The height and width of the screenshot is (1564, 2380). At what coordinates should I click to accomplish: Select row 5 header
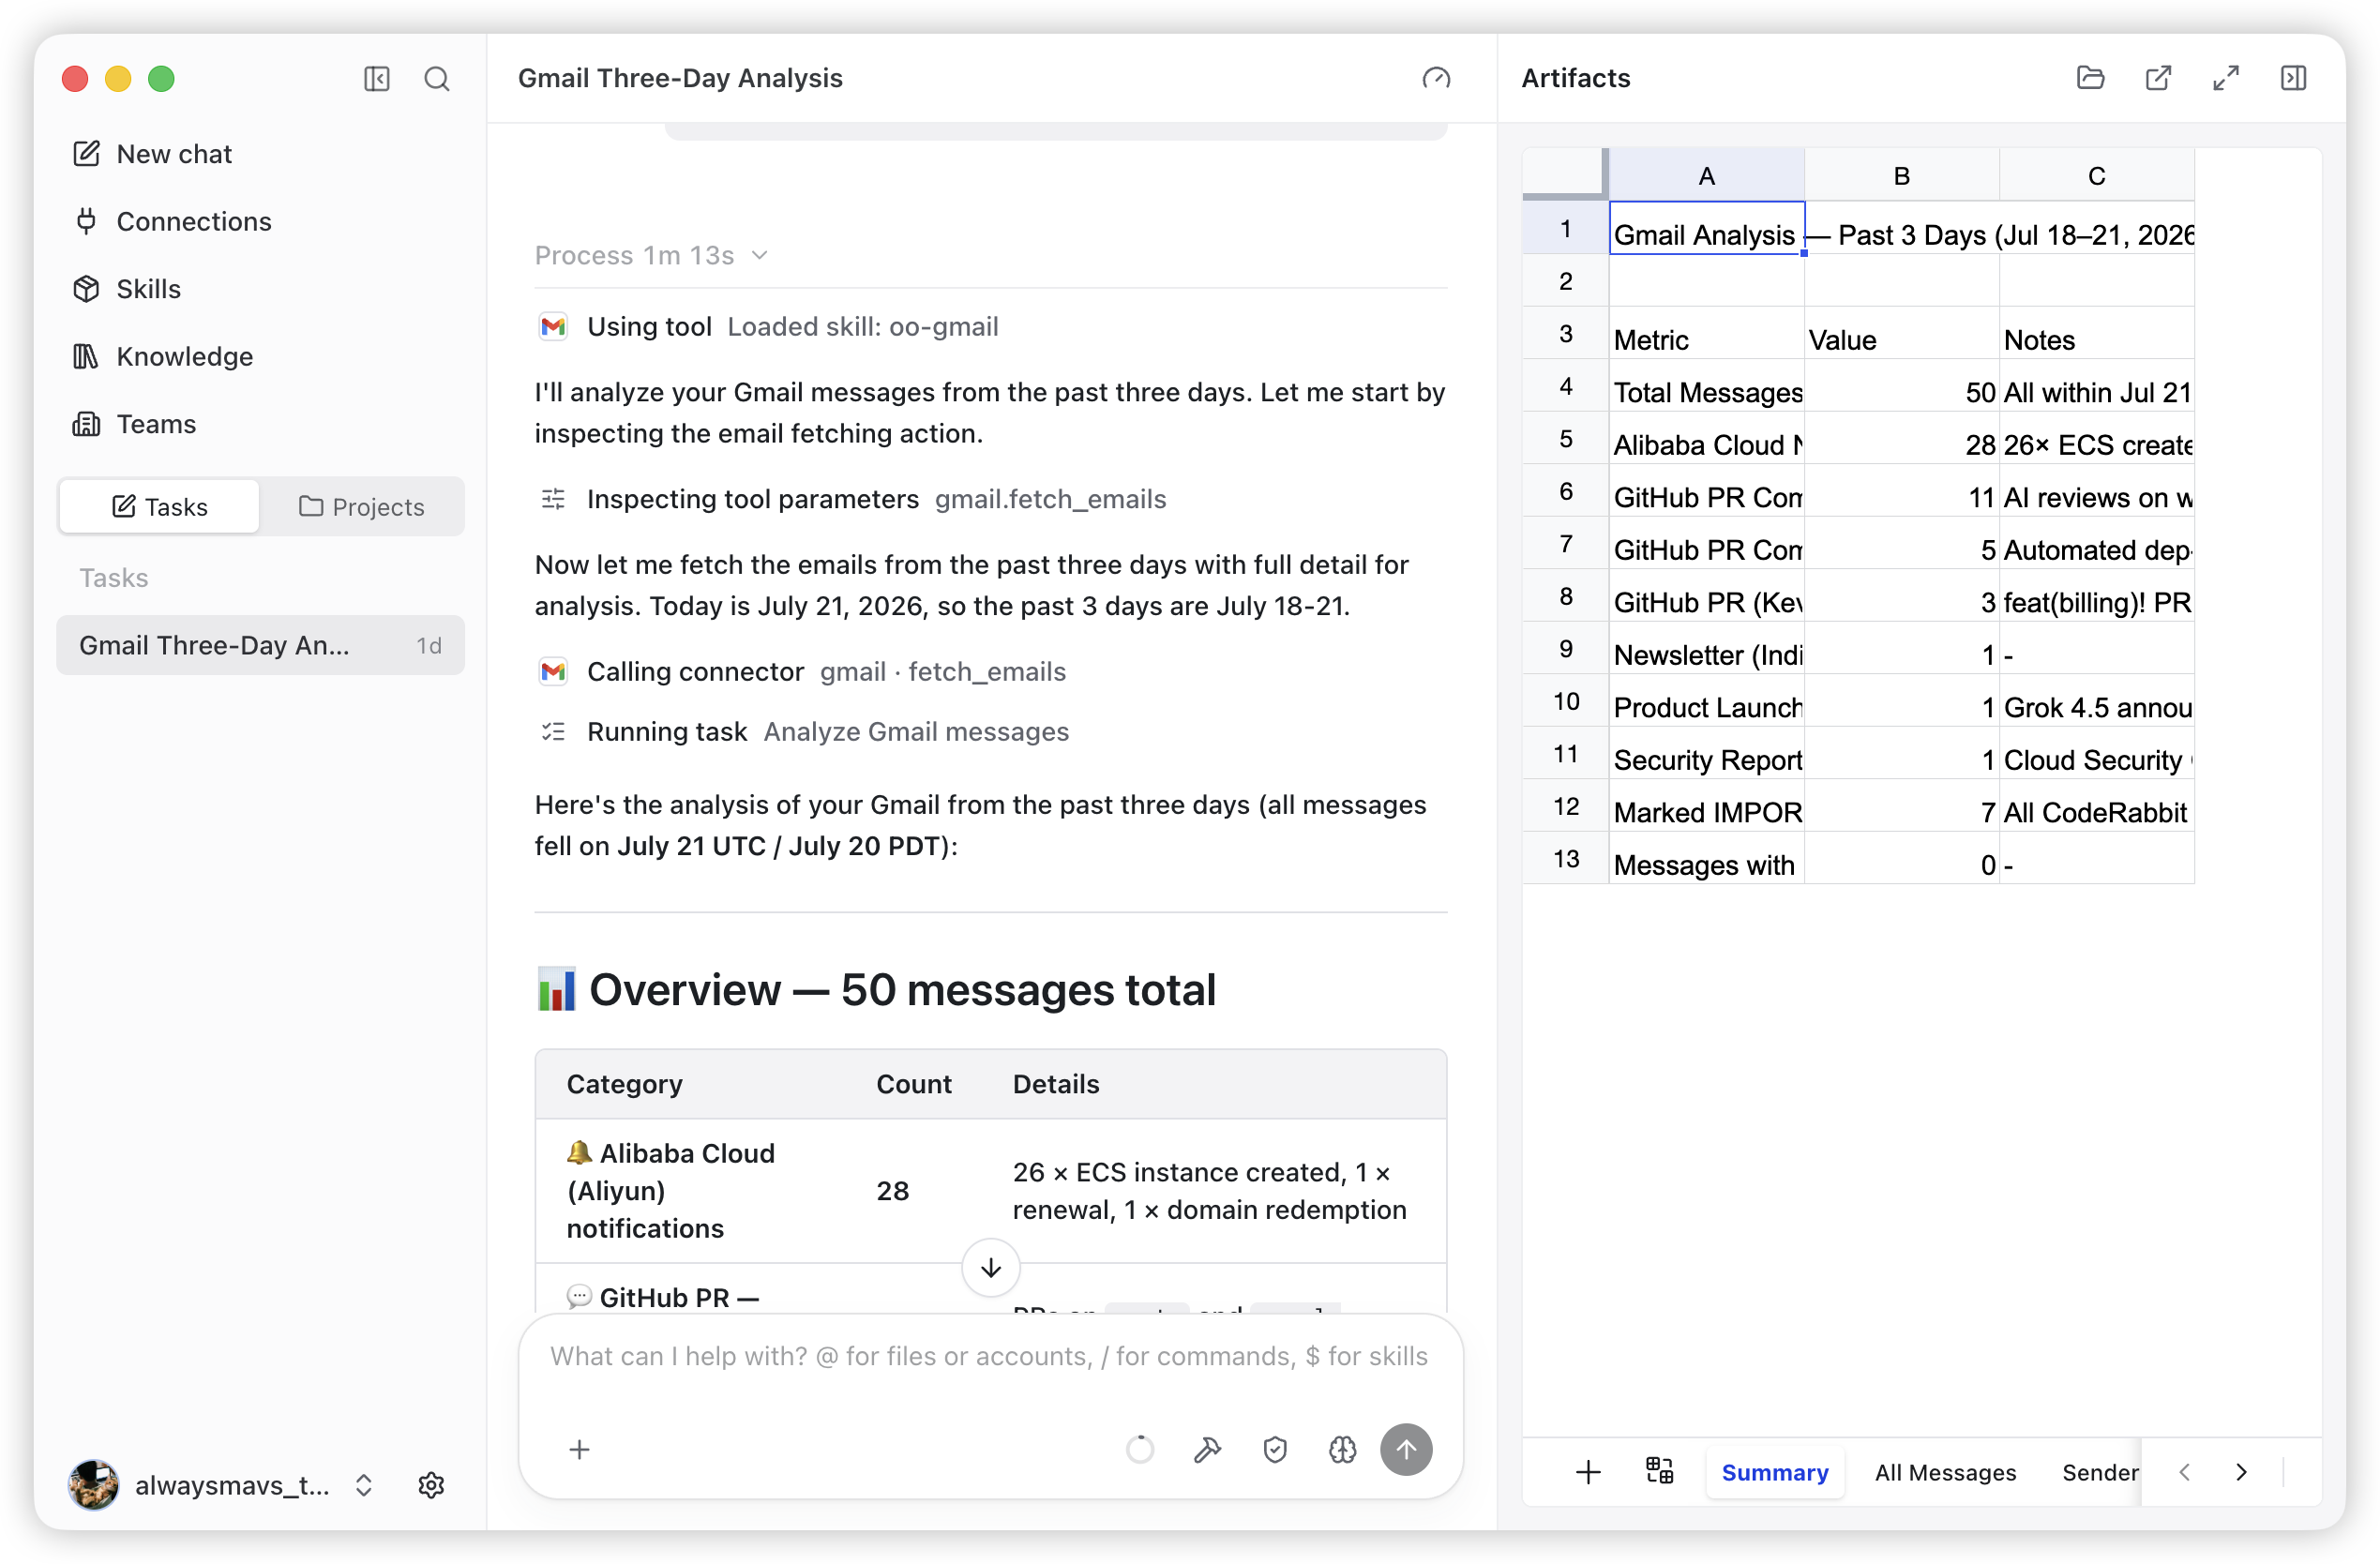click(x=1566, y=438)
